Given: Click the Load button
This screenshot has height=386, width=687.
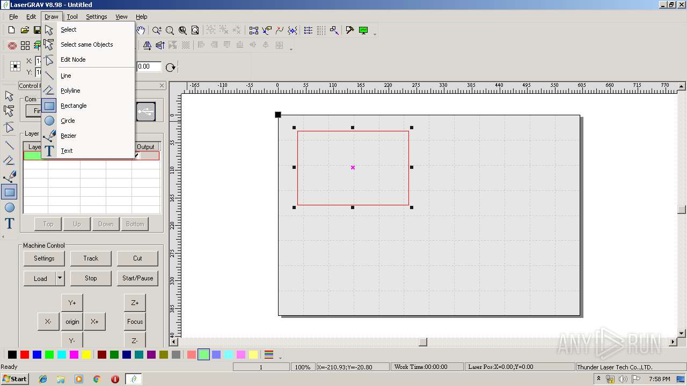Looking at the screenshot, I should [x=40, y=278].
